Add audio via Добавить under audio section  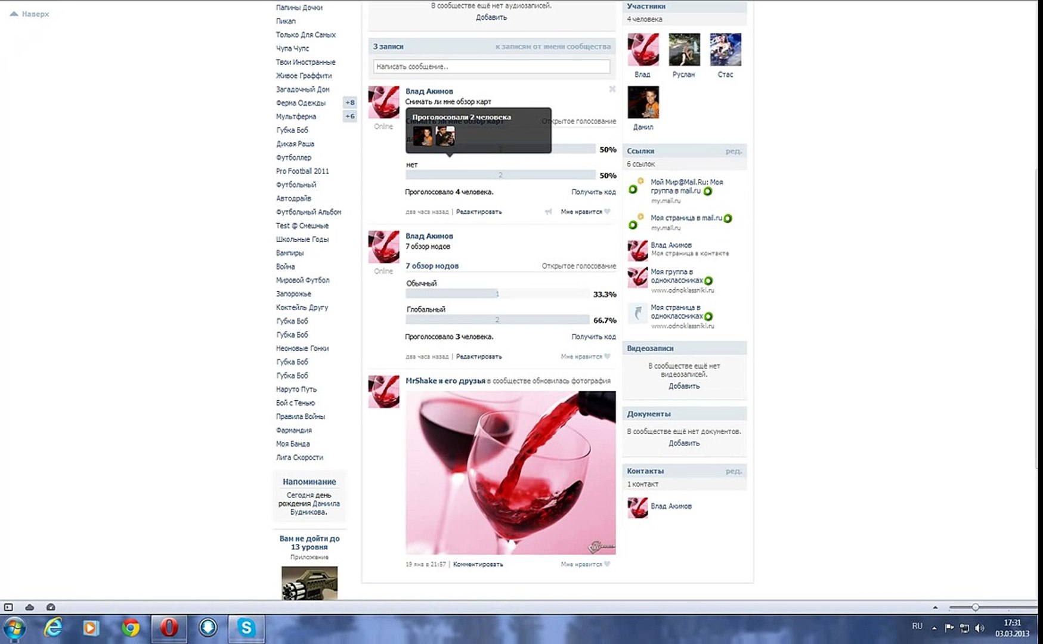tap(491, 18)
